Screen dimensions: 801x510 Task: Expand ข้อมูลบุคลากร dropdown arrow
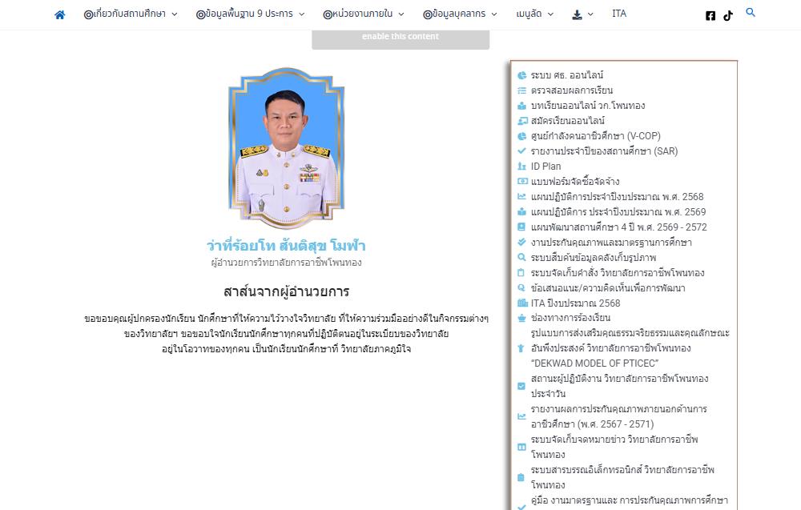pyautogui.click(x=494, y=14)
